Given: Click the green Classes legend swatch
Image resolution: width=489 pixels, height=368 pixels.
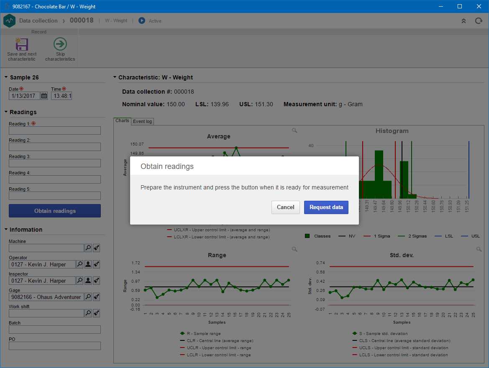Looking at the screenshot, I should [x=307, y=236].
